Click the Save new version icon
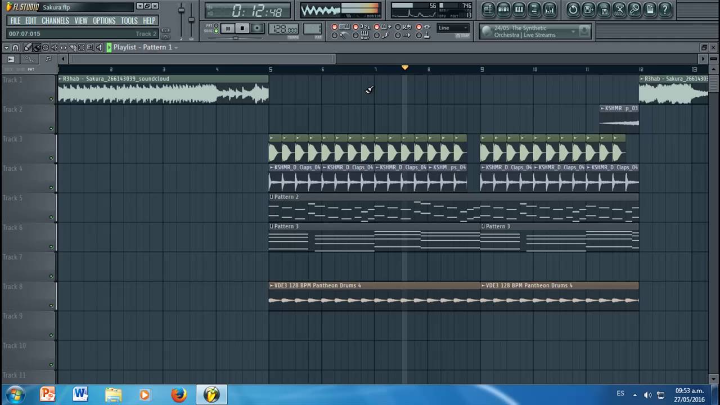This screenshot has width=720, height=405. (588, 9)
